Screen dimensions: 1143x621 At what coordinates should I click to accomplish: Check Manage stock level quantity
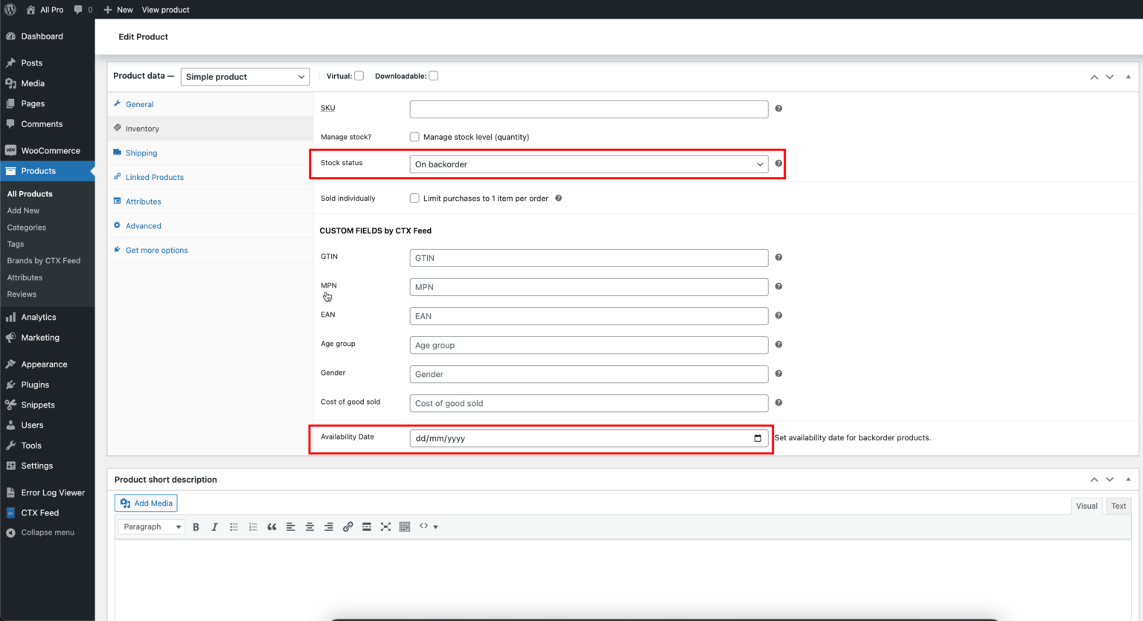coord(414,136)
